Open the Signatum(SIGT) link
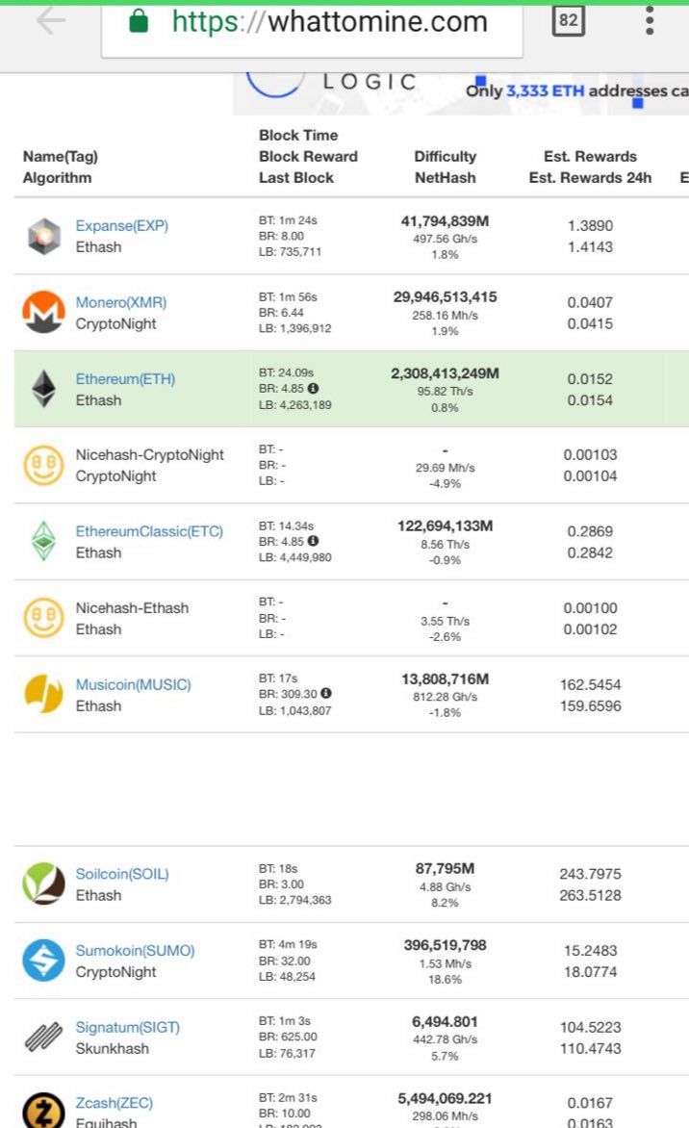 (x=127, y=1027)
